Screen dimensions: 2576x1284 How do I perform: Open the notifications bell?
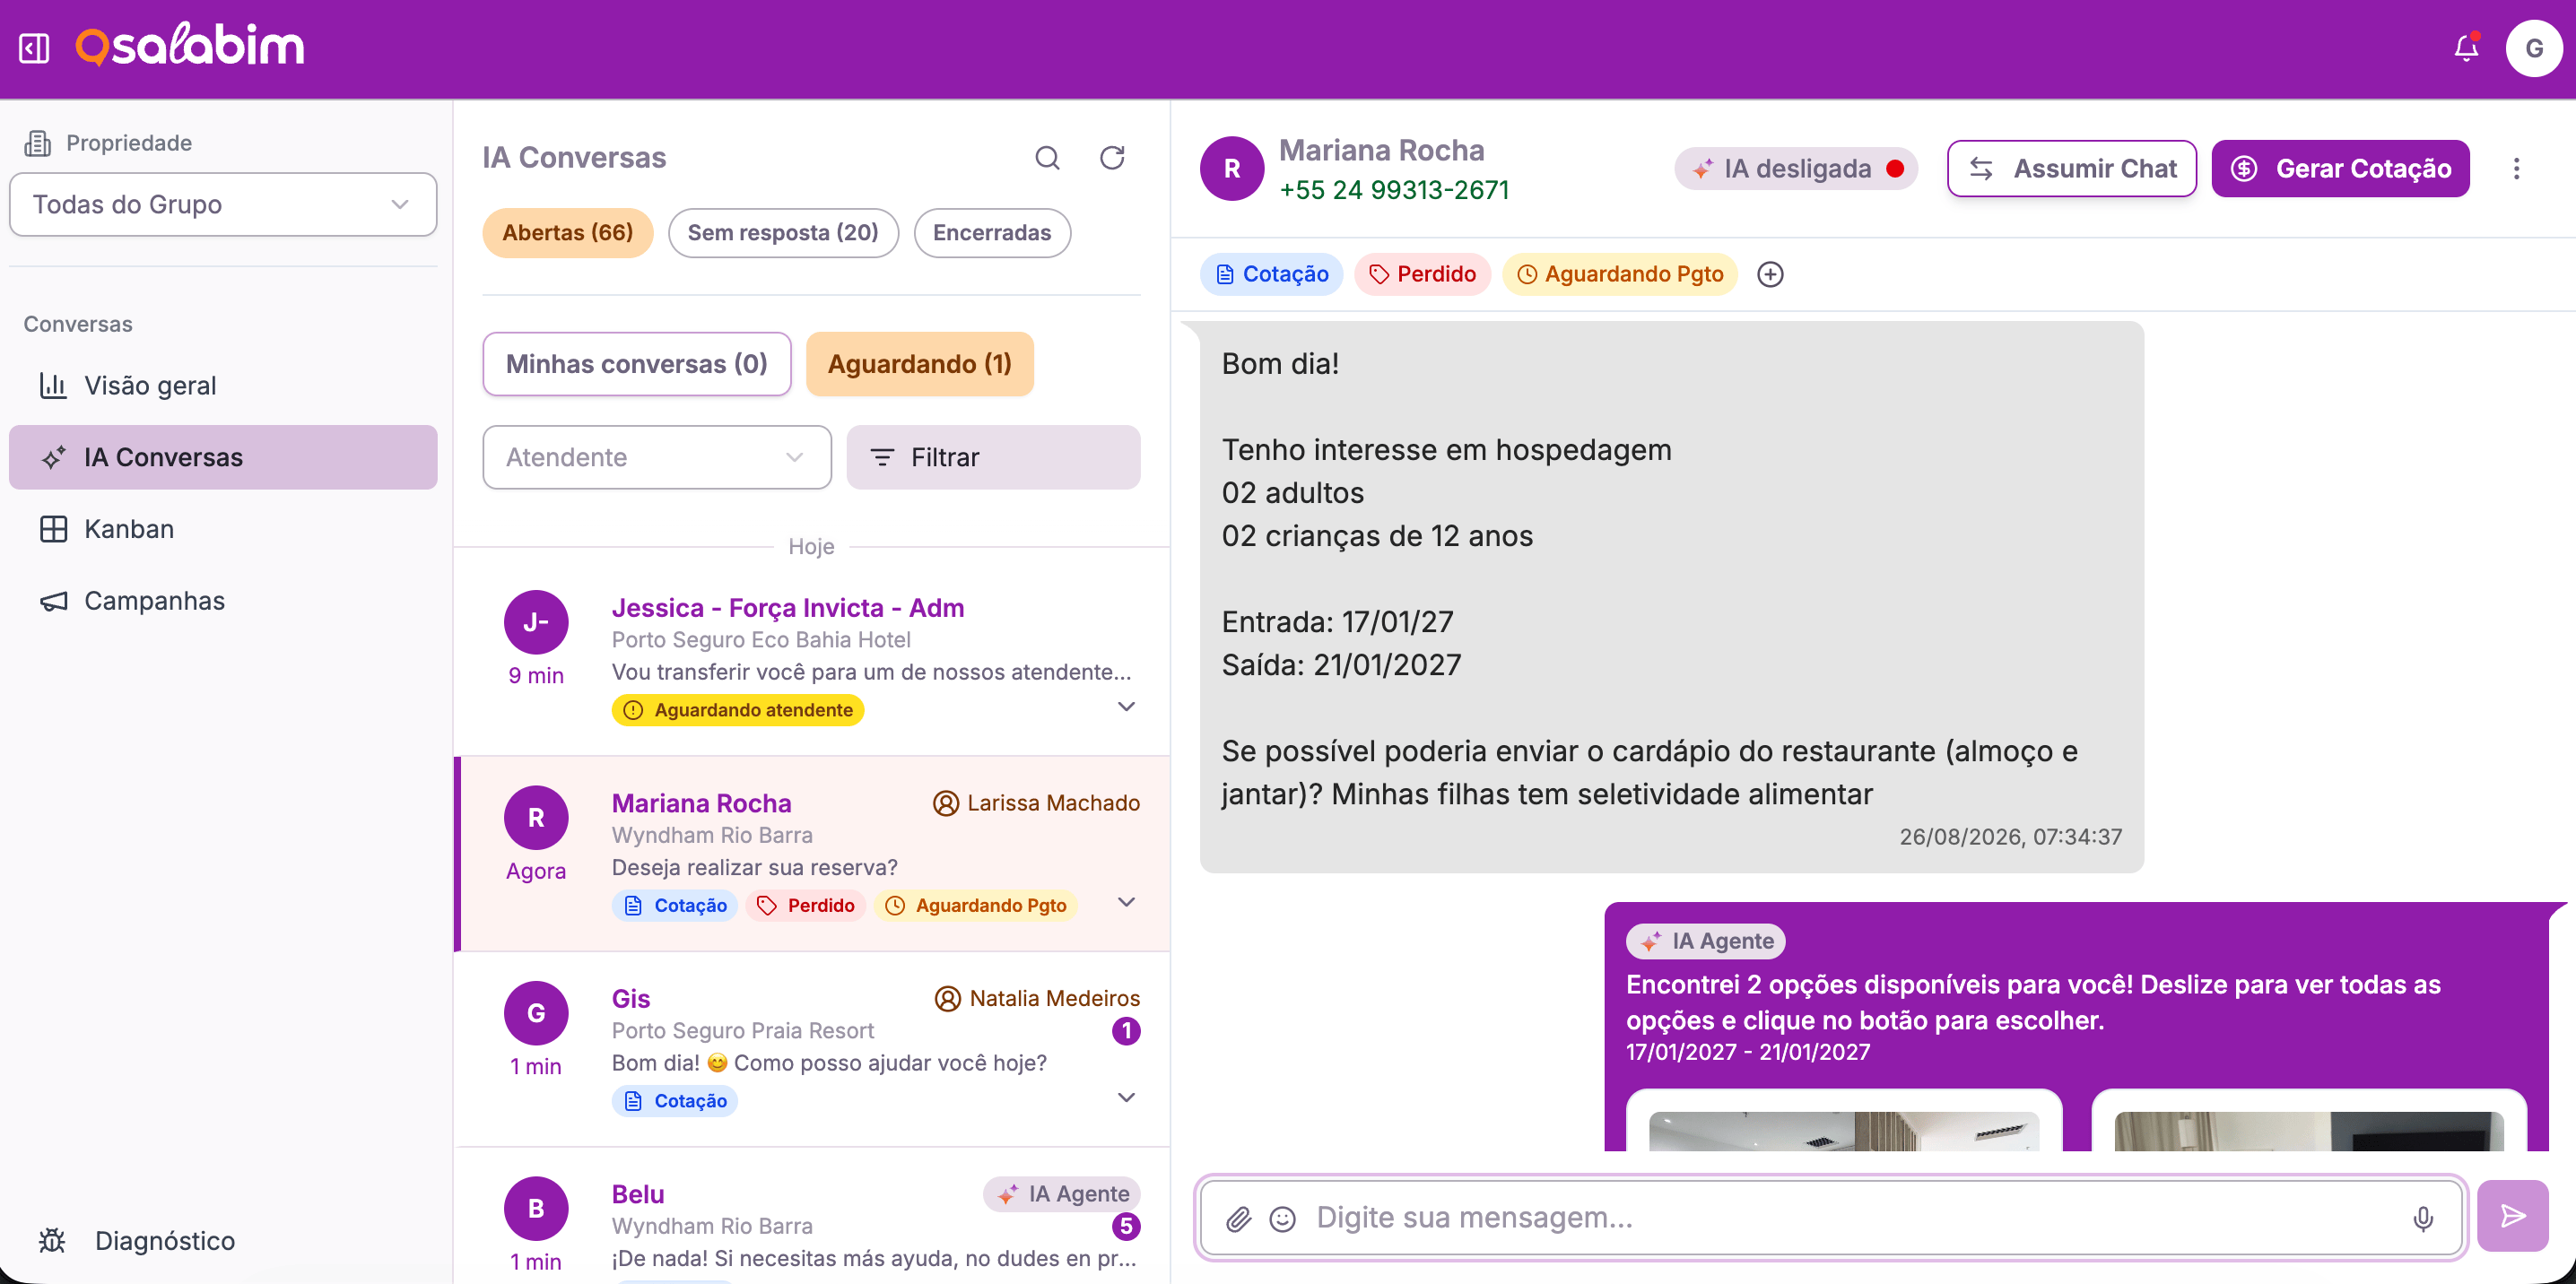(2466, 48)
